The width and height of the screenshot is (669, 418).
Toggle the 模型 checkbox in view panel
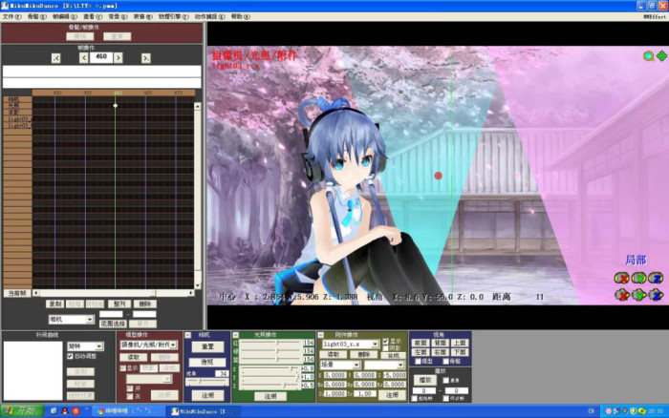(x=419, y=362)
